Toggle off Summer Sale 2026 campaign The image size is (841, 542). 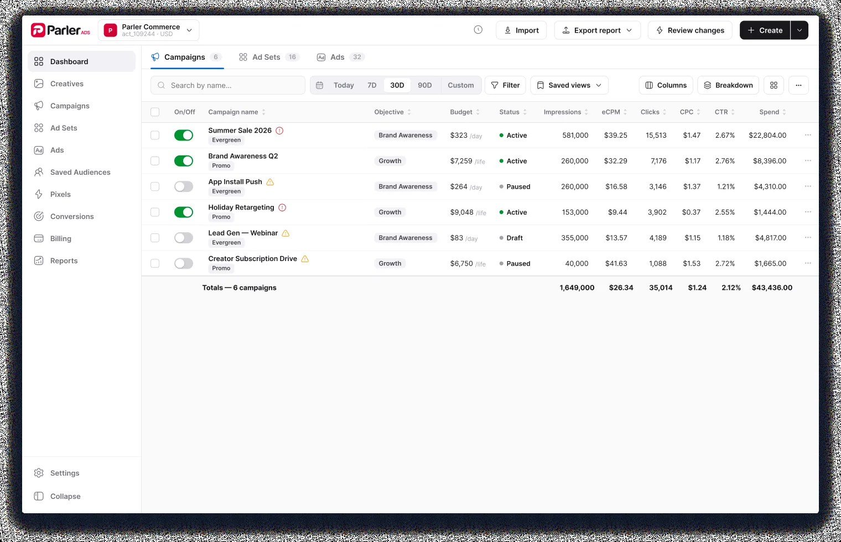point(184,135)
